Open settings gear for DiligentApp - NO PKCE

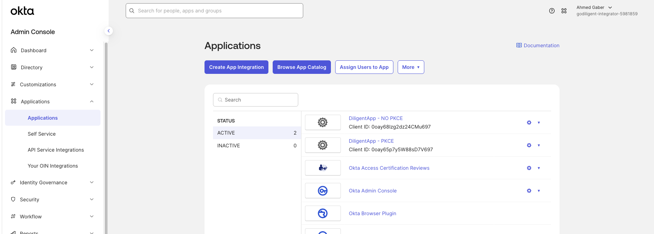coord(529,123)
